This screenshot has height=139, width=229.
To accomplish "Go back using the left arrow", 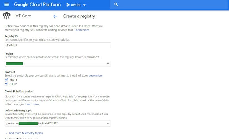I will click(x=55, y=16).
